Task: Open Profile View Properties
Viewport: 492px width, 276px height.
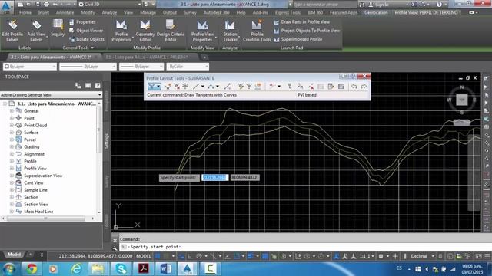Action: tap(202, 31)
